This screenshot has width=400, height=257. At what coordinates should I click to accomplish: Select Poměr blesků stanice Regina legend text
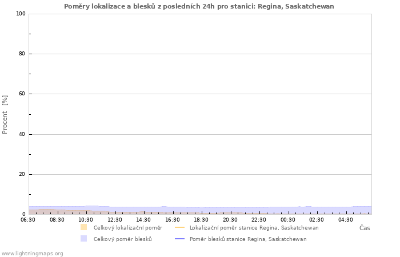coord(248,239)
